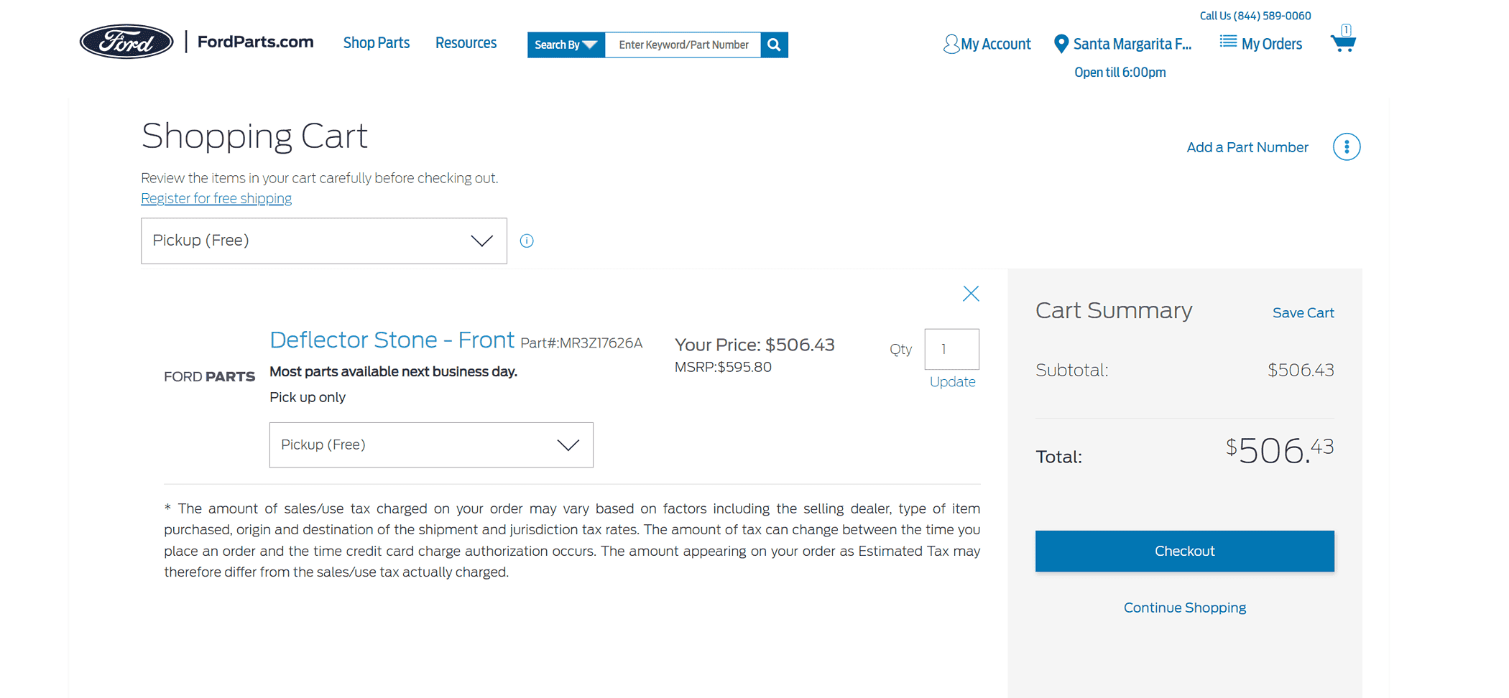The height and width of the screenshot is (698, 1509).
Task: Click the My Orders list icon
Action: [x=1228, y=42]
